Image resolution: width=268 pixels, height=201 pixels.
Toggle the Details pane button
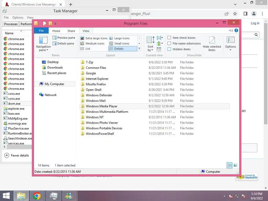point(63,43)
